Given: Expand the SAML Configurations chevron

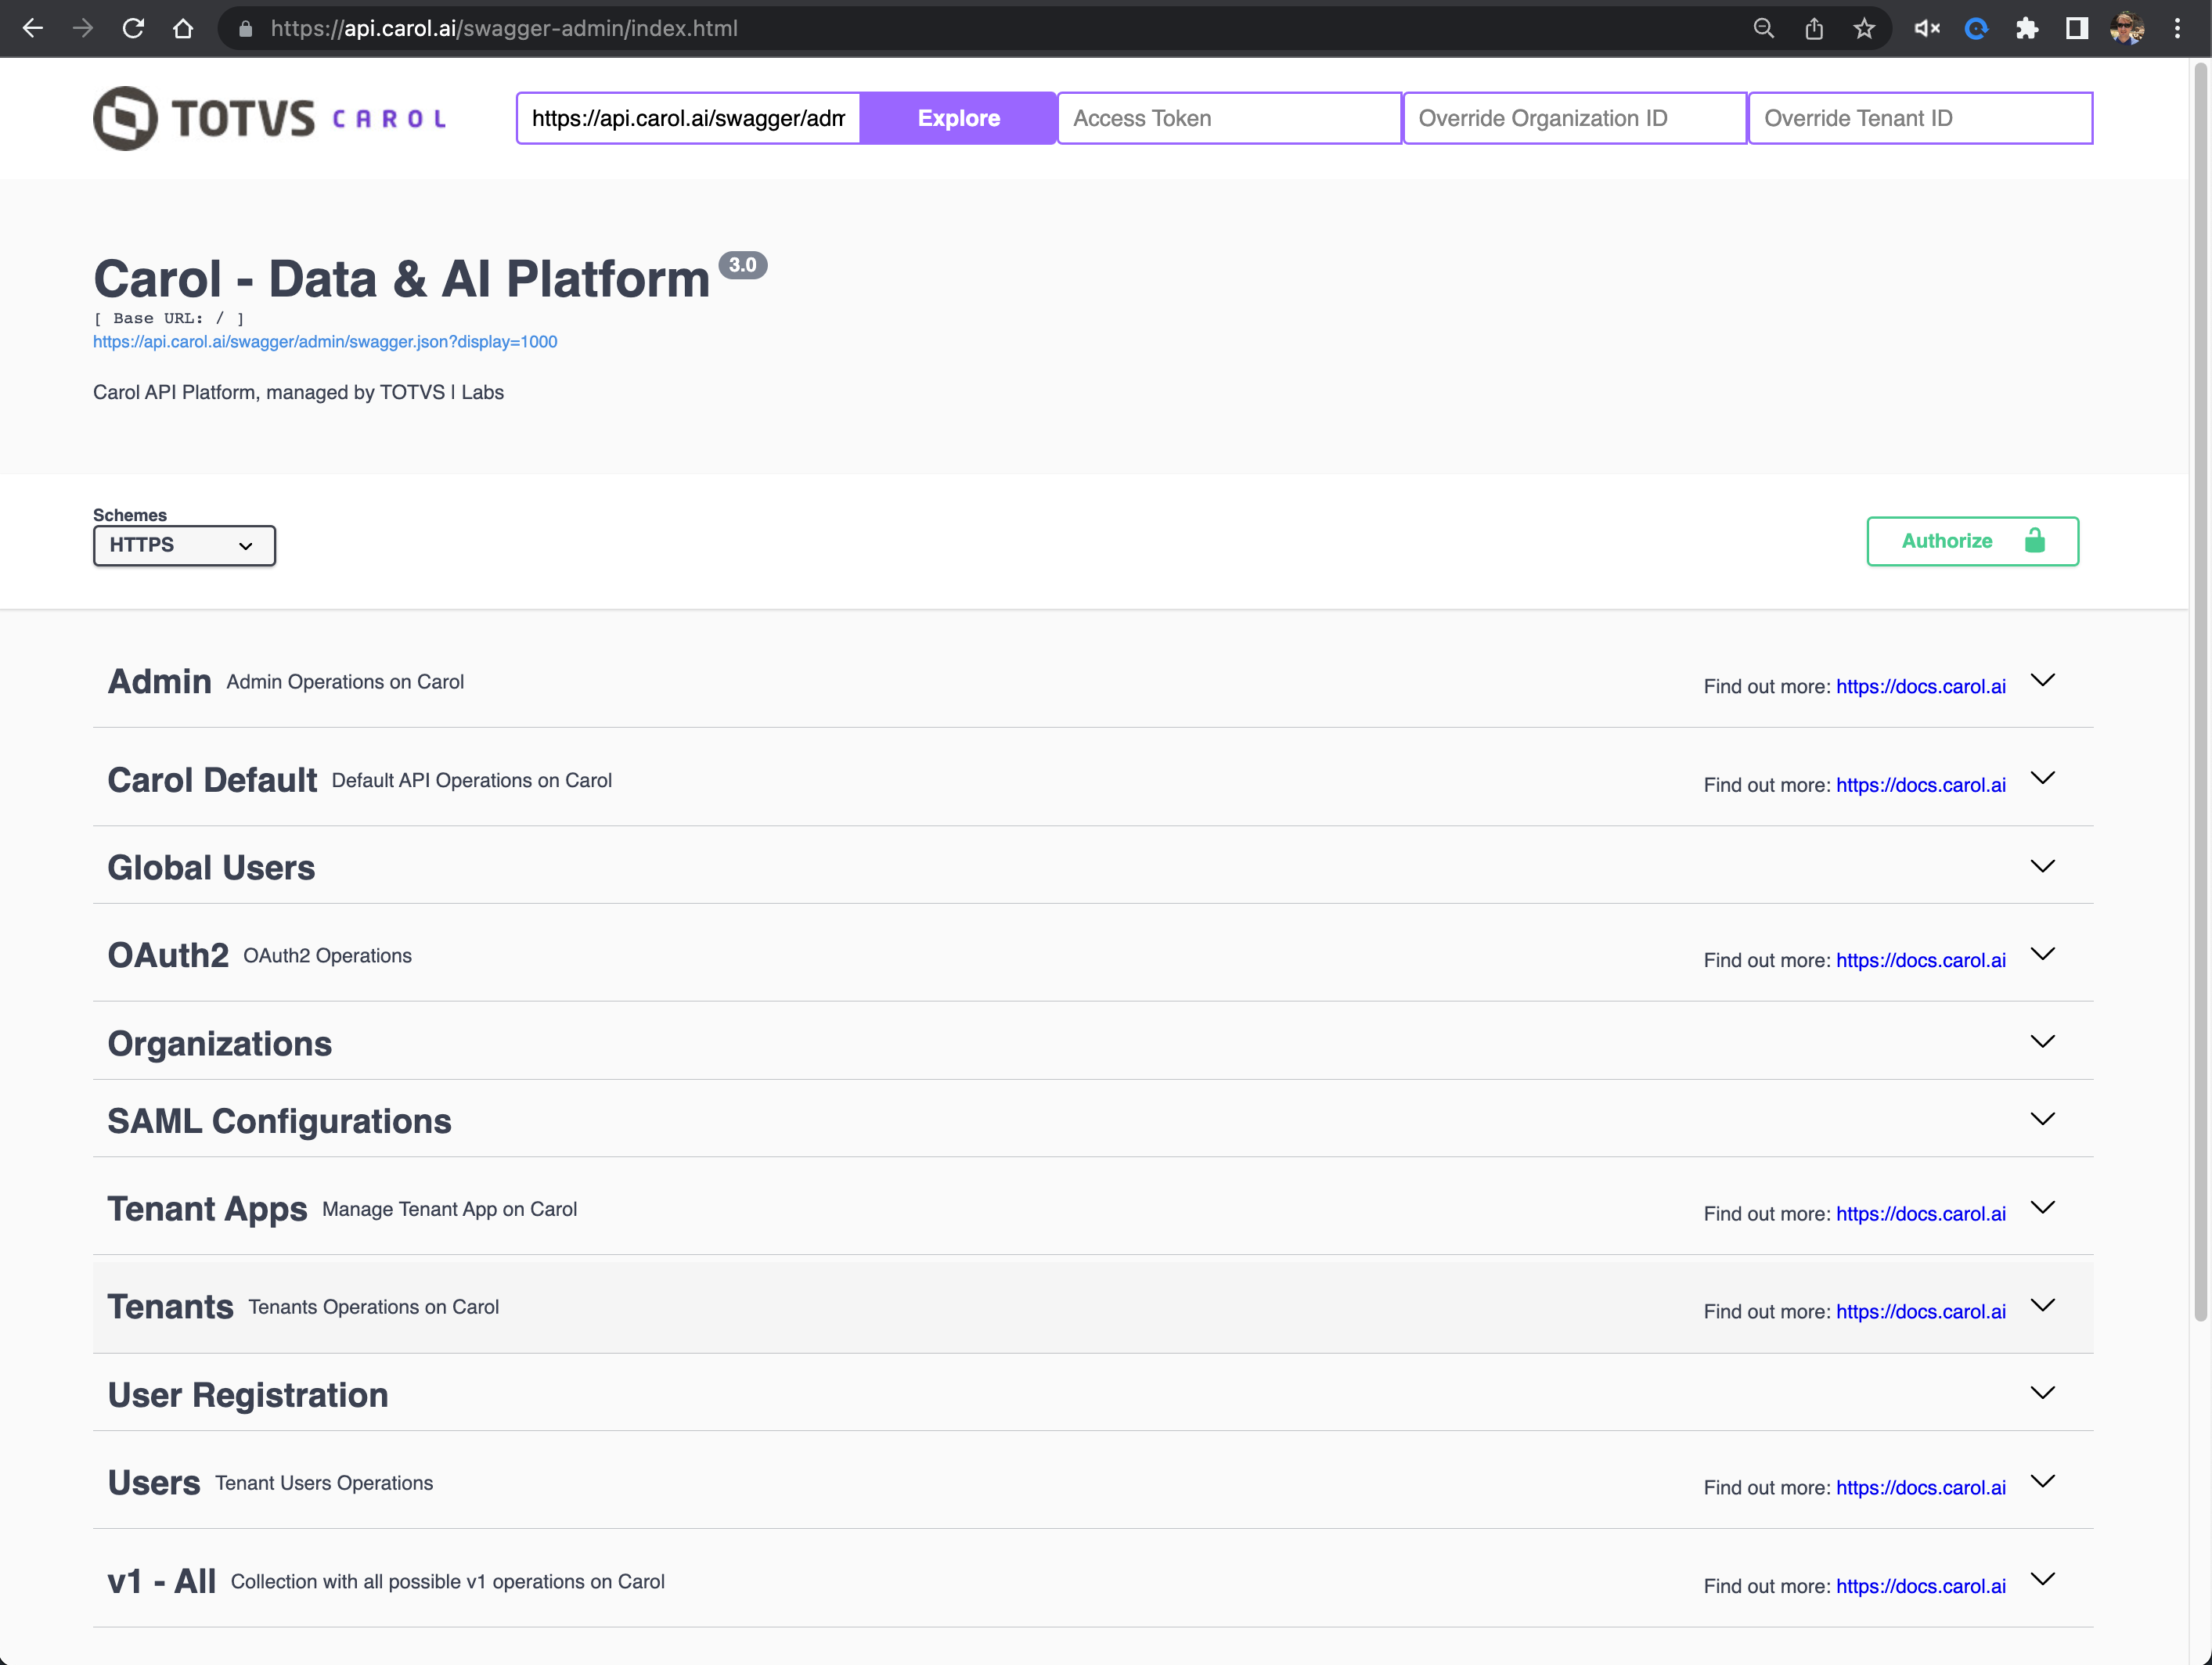Looking at the screenshot, I should click(2043, 1120).
